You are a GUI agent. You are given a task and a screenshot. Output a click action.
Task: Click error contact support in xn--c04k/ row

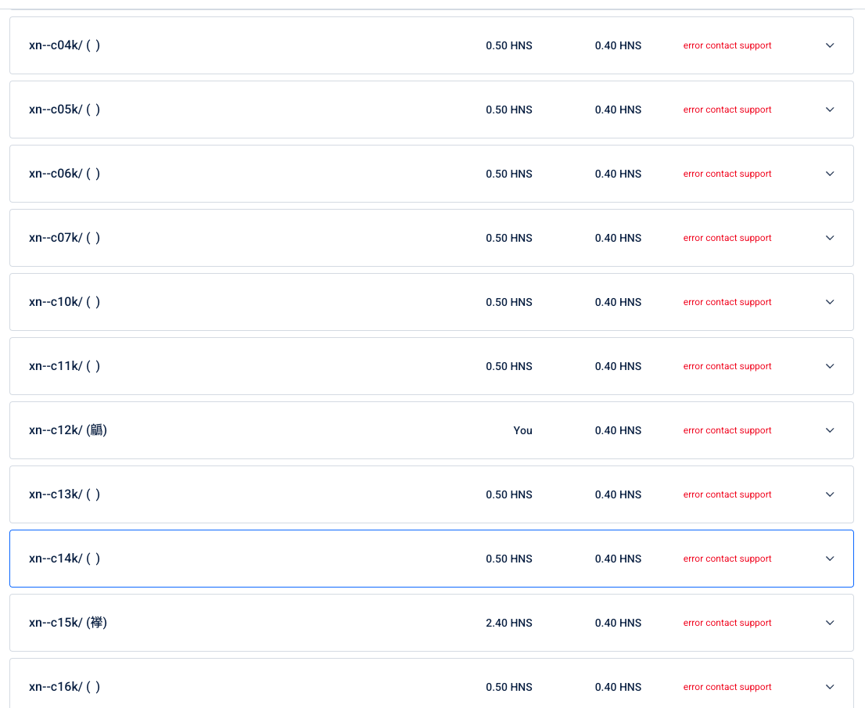727,45
